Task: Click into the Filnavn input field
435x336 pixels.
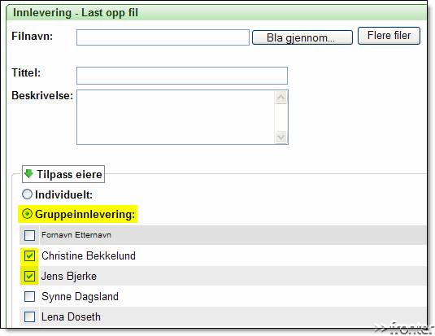Action: pyautogui.click(x=163, y=37)
